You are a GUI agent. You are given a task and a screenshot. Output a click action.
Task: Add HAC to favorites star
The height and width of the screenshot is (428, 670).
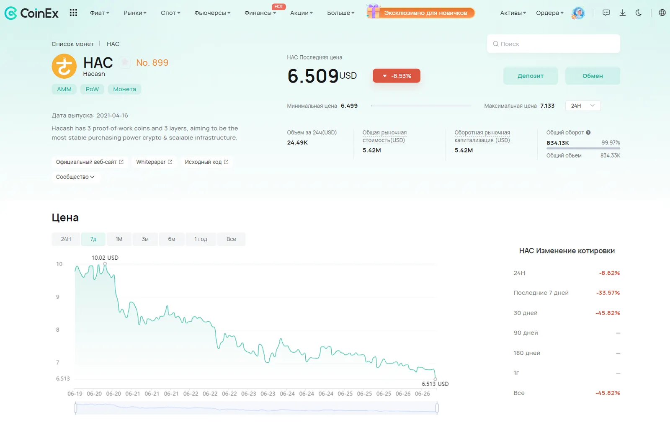click(x=124, y=63)
